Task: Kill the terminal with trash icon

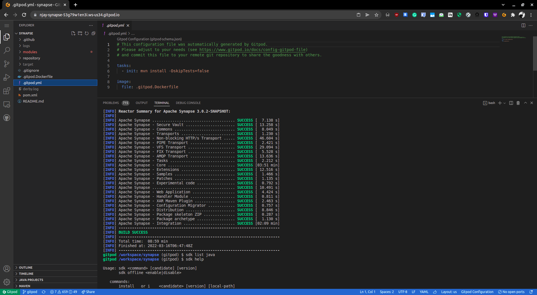Action: (518, 103)
